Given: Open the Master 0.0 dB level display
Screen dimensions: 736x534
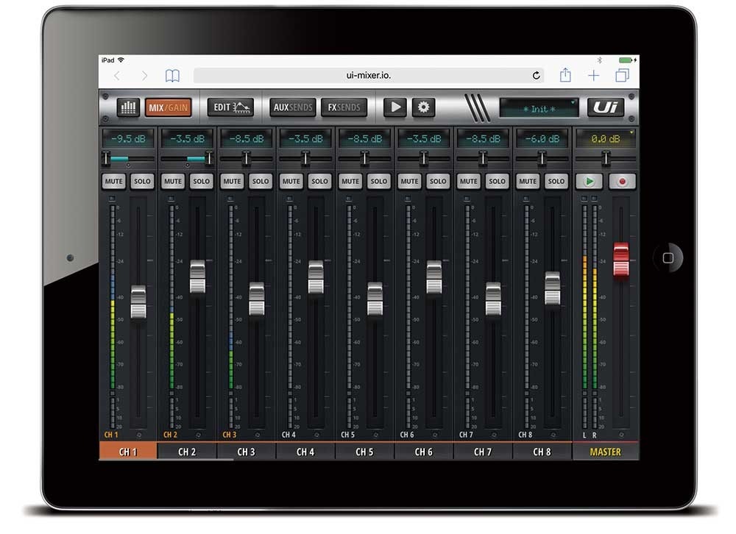Looking at the screenshot, I should 606,138.
